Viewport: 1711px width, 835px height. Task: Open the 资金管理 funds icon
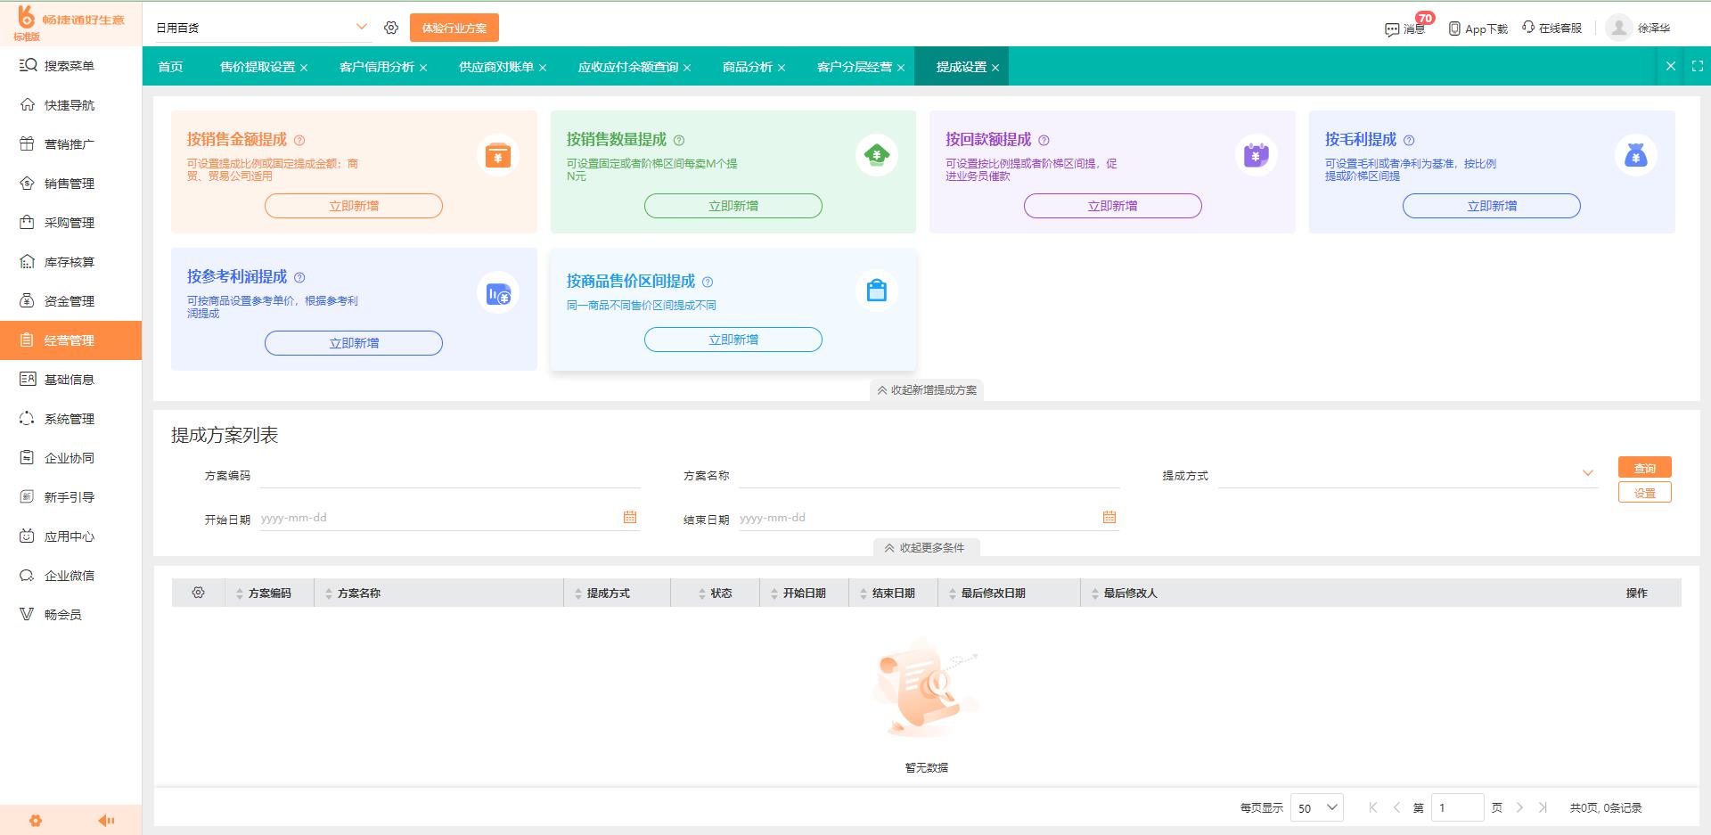(27, 300)
